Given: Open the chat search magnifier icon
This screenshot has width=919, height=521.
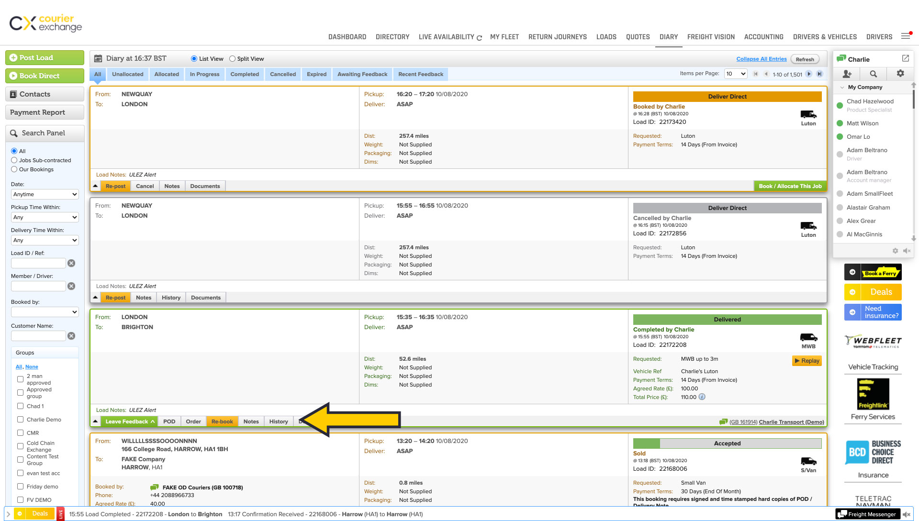Looking at the screenshot, I should pos(874,74).
